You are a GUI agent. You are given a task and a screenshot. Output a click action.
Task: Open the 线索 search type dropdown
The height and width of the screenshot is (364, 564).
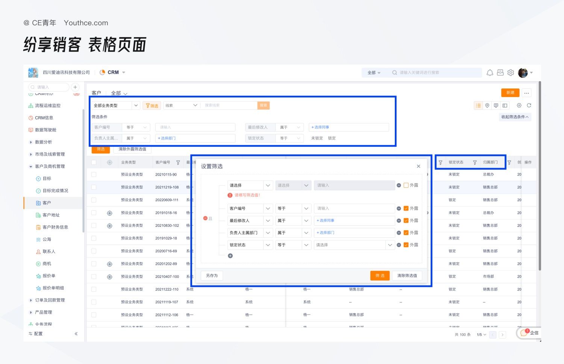pyautogui.click(x=182, y=106)
